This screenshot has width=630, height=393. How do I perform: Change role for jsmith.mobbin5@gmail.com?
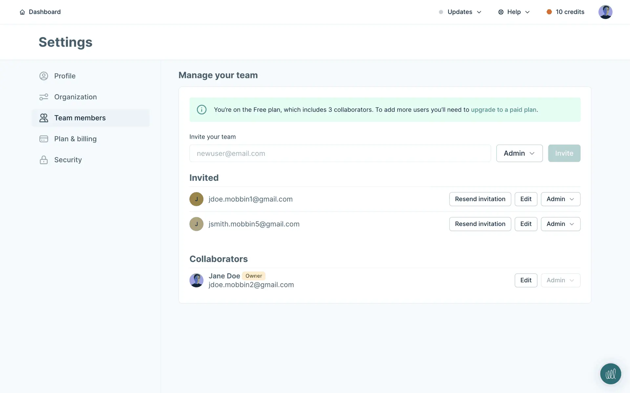(560, 224)
